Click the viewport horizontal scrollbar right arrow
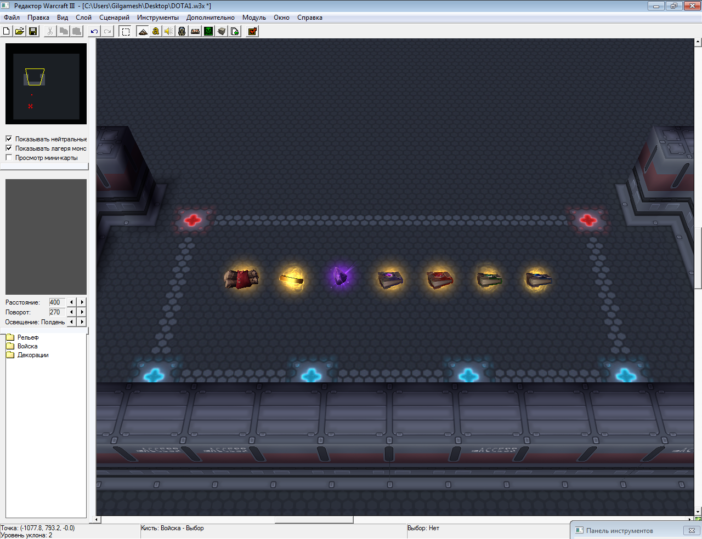The width and height of the screenshot is (702, 539). (x=690, y=519)
